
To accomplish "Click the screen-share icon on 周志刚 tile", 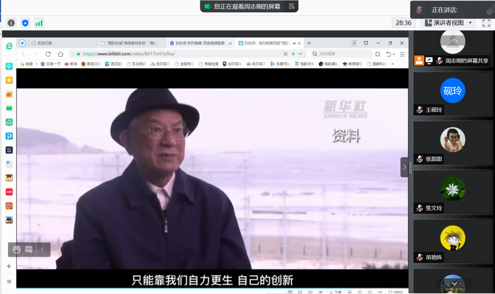I will click(x=429, y=61).
